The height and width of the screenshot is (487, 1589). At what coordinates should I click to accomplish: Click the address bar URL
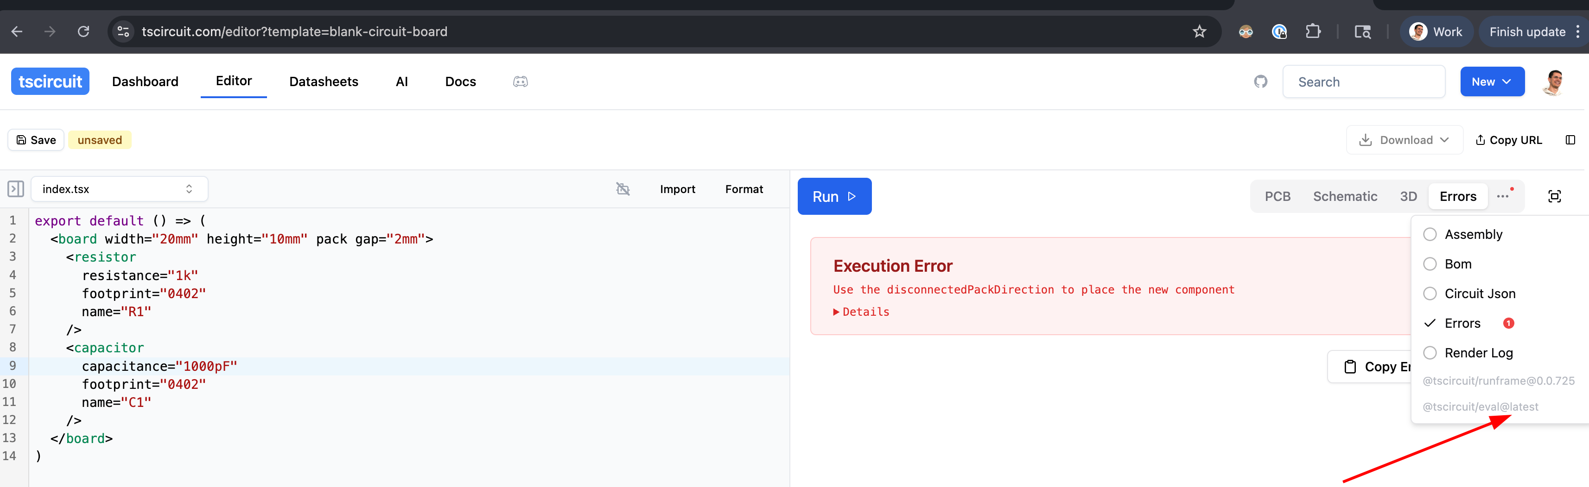tap(294, 31)
